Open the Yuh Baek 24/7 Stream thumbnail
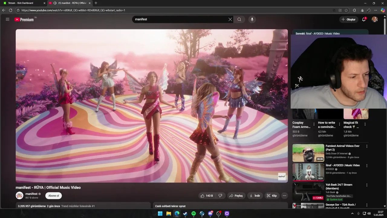Image resolution: width=387 pixels, height=218 pixels. click(308, 192)
